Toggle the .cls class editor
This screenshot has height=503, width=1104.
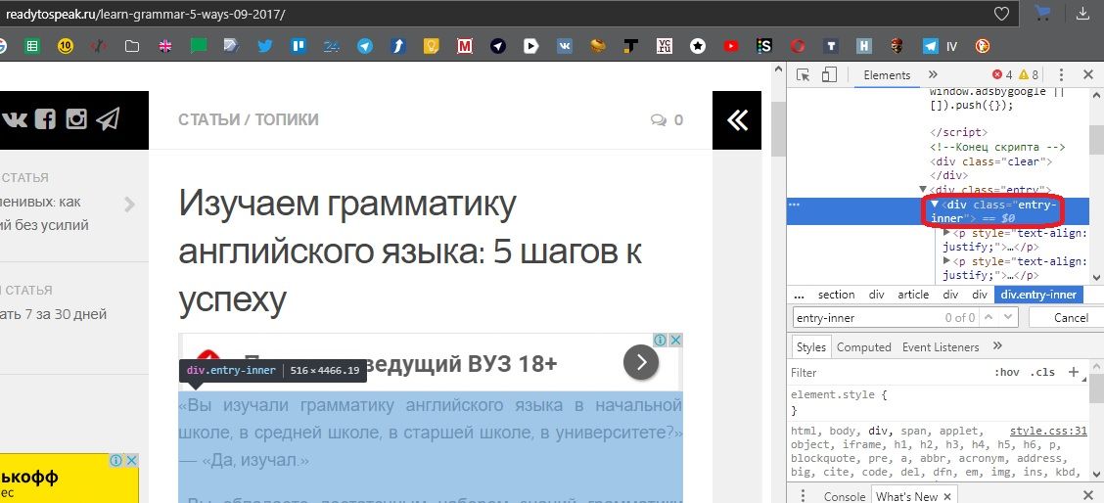coord(1044,373)
